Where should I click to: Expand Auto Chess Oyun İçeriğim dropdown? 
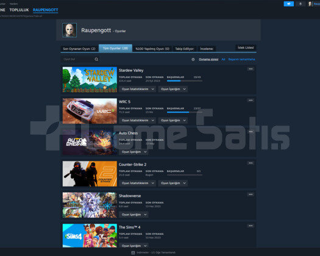pos(134,152)
